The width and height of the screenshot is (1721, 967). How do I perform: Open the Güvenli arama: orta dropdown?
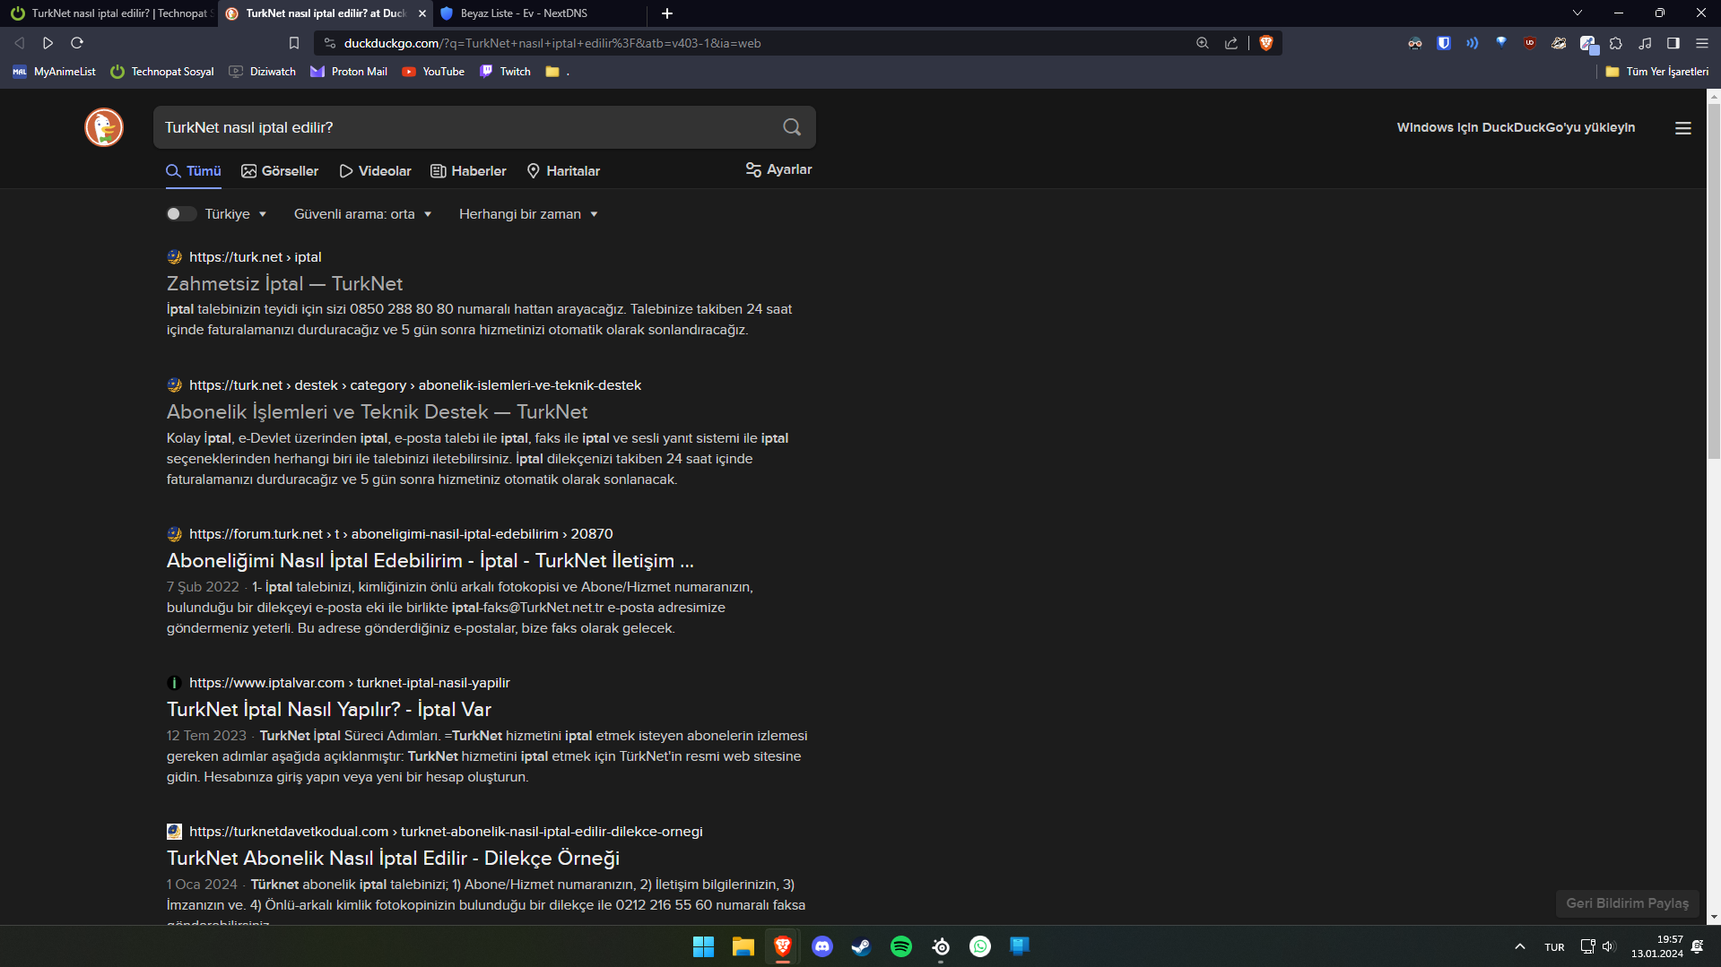point(363,214)
